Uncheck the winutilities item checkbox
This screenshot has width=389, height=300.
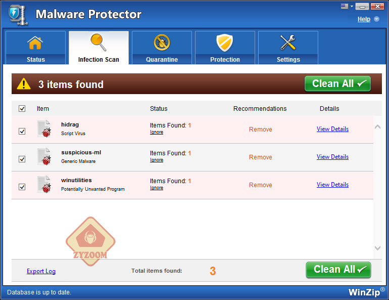[22, 187]
